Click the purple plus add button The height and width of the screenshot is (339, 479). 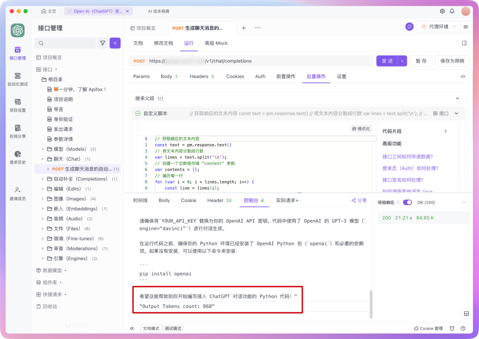coord(115,43)
